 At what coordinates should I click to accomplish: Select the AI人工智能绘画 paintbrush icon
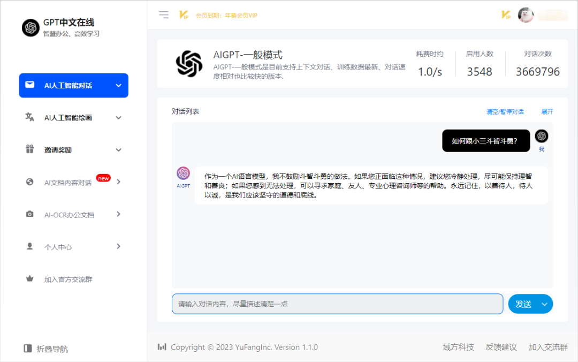point(29,117)
